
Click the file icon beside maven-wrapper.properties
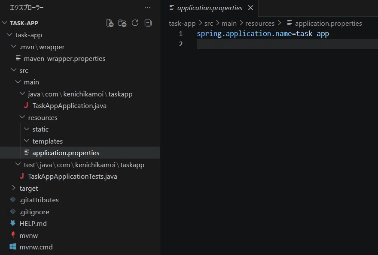coord(18,58)
